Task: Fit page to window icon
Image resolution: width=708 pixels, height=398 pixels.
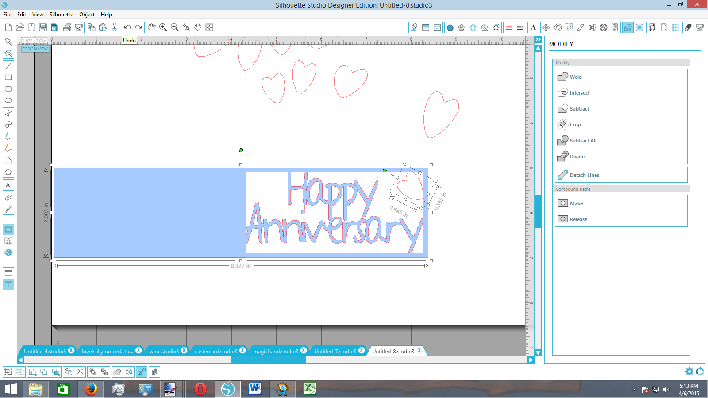Action: [209, 27]
